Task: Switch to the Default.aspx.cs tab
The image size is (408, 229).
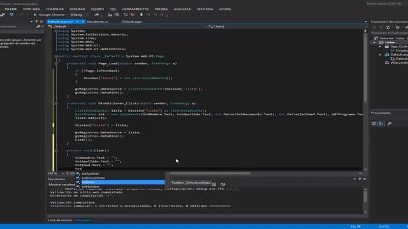Action: point(61,22)
